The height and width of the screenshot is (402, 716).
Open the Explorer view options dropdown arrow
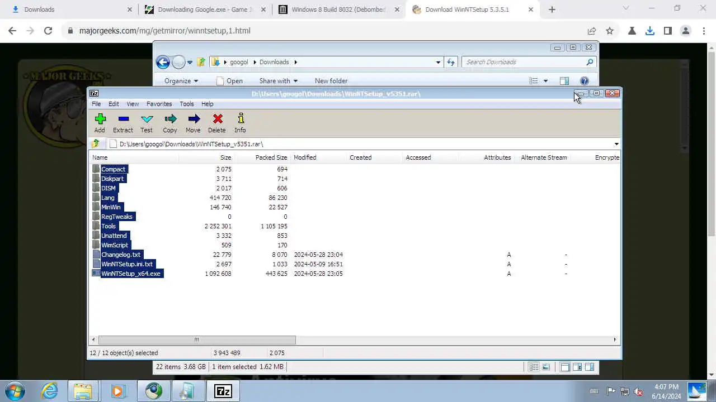pyautogui.click(x=545, y=81)
